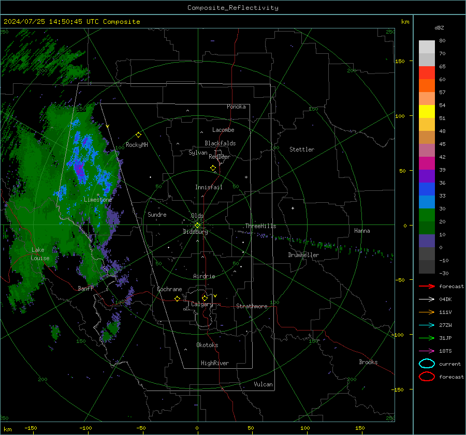This screenshot has width=466, height=435.
Task: Select the purple 39 dBZ color swatch
Action: pyautogui.click(x=427, y=176)
